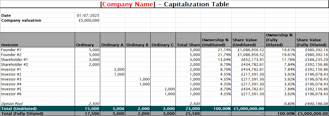Select Investor #3's Ordinary B shares cell
The width and height of the screenshot is (329, 116).
[x=138, y=79]
